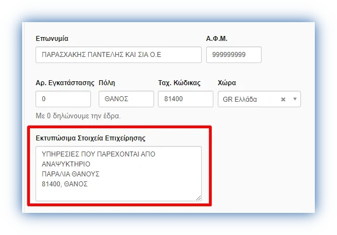Screen dimensions: 337x235
Task: Clear the selected country with the x icon
Action: (283, 100)
